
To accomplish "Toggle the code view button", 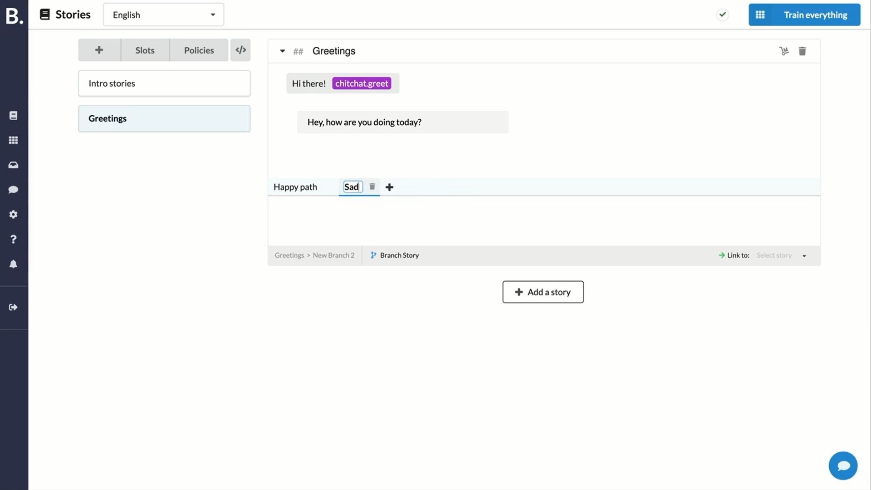I will (x=240, y=50).
